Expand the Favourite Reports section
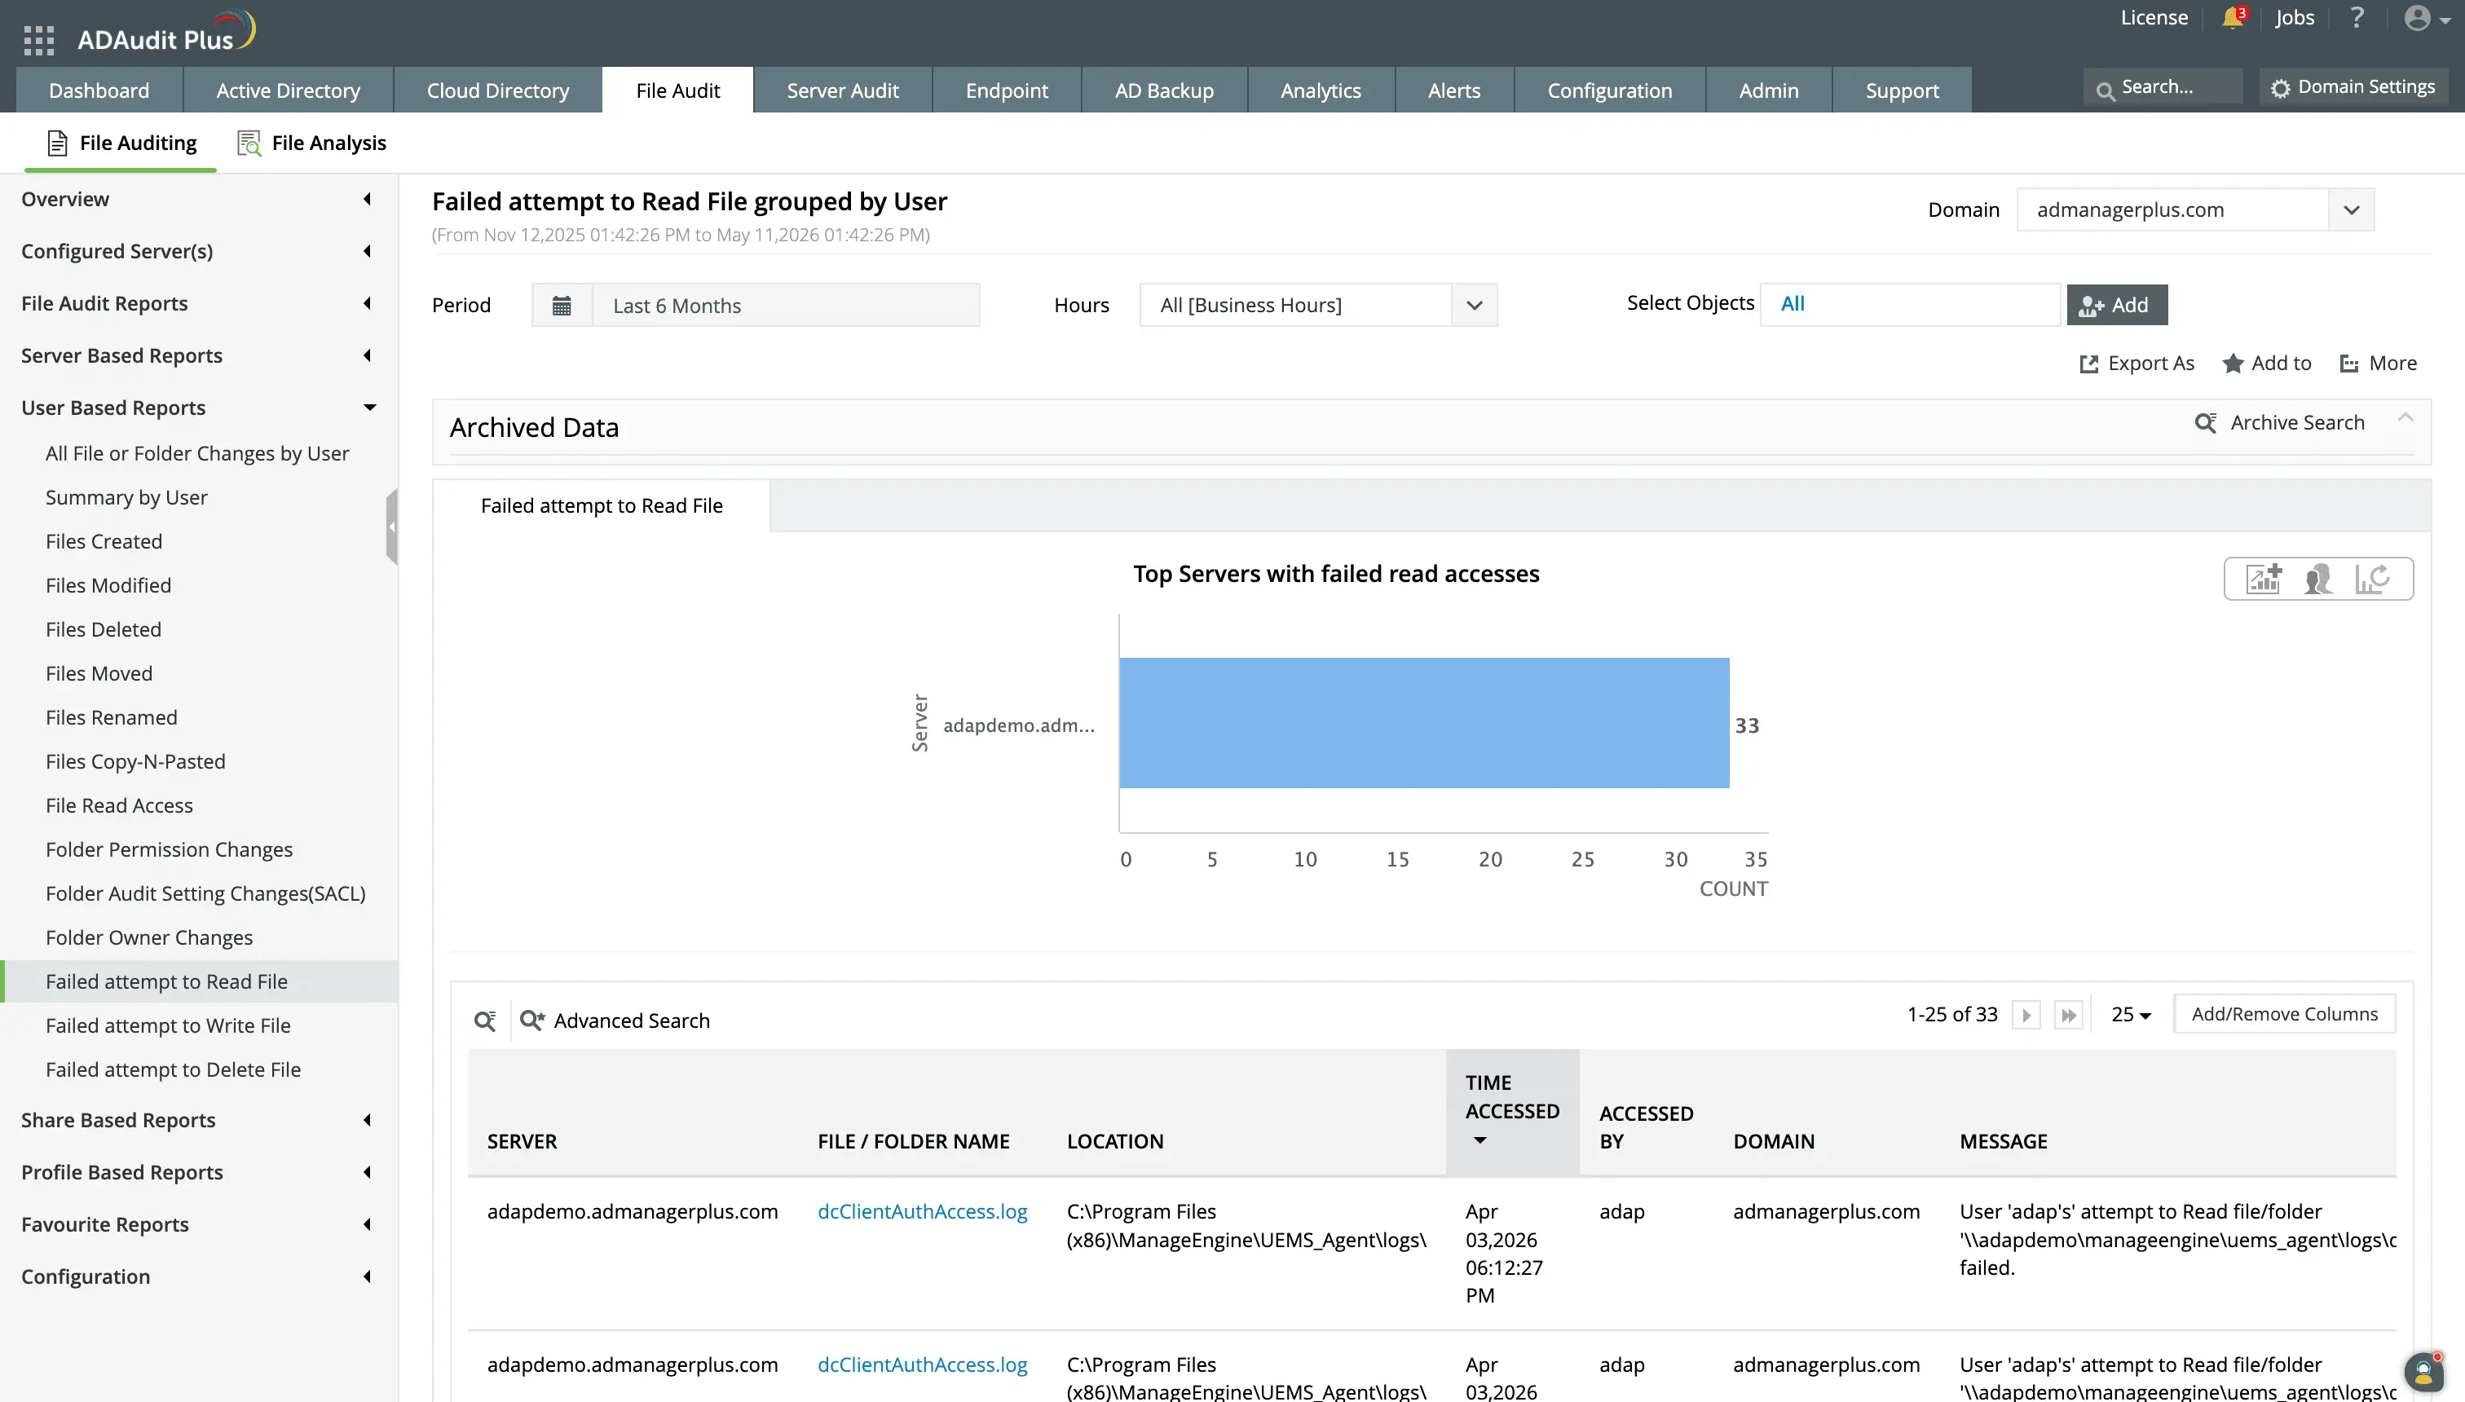 pos(198,1223)
